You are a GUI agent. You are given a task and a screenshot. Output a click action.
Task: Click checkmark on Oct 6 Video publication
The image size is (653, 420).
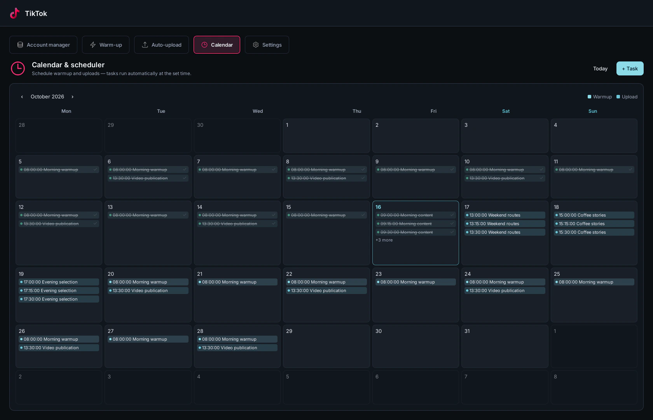point(184,178)
